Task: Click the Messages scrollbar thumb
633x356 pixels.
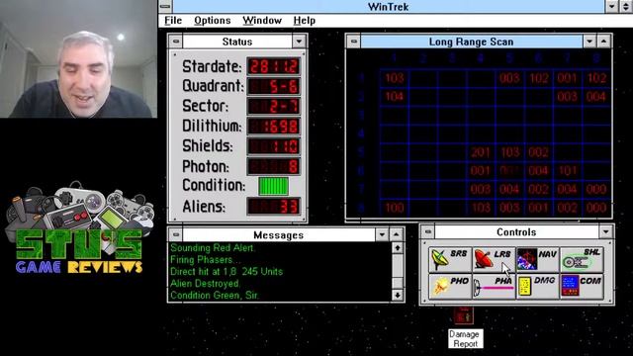Action: pyautogui.click(x=398, y=283)
